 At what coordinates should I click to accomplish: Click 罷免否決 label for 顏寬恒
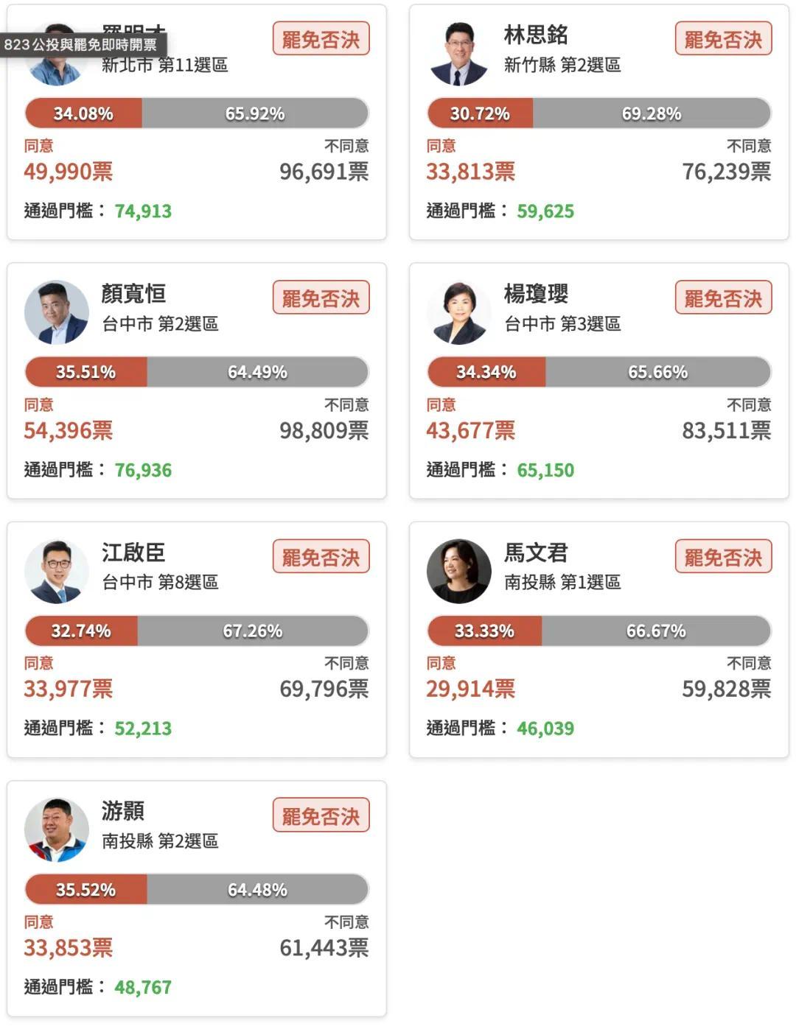(321, 298)
